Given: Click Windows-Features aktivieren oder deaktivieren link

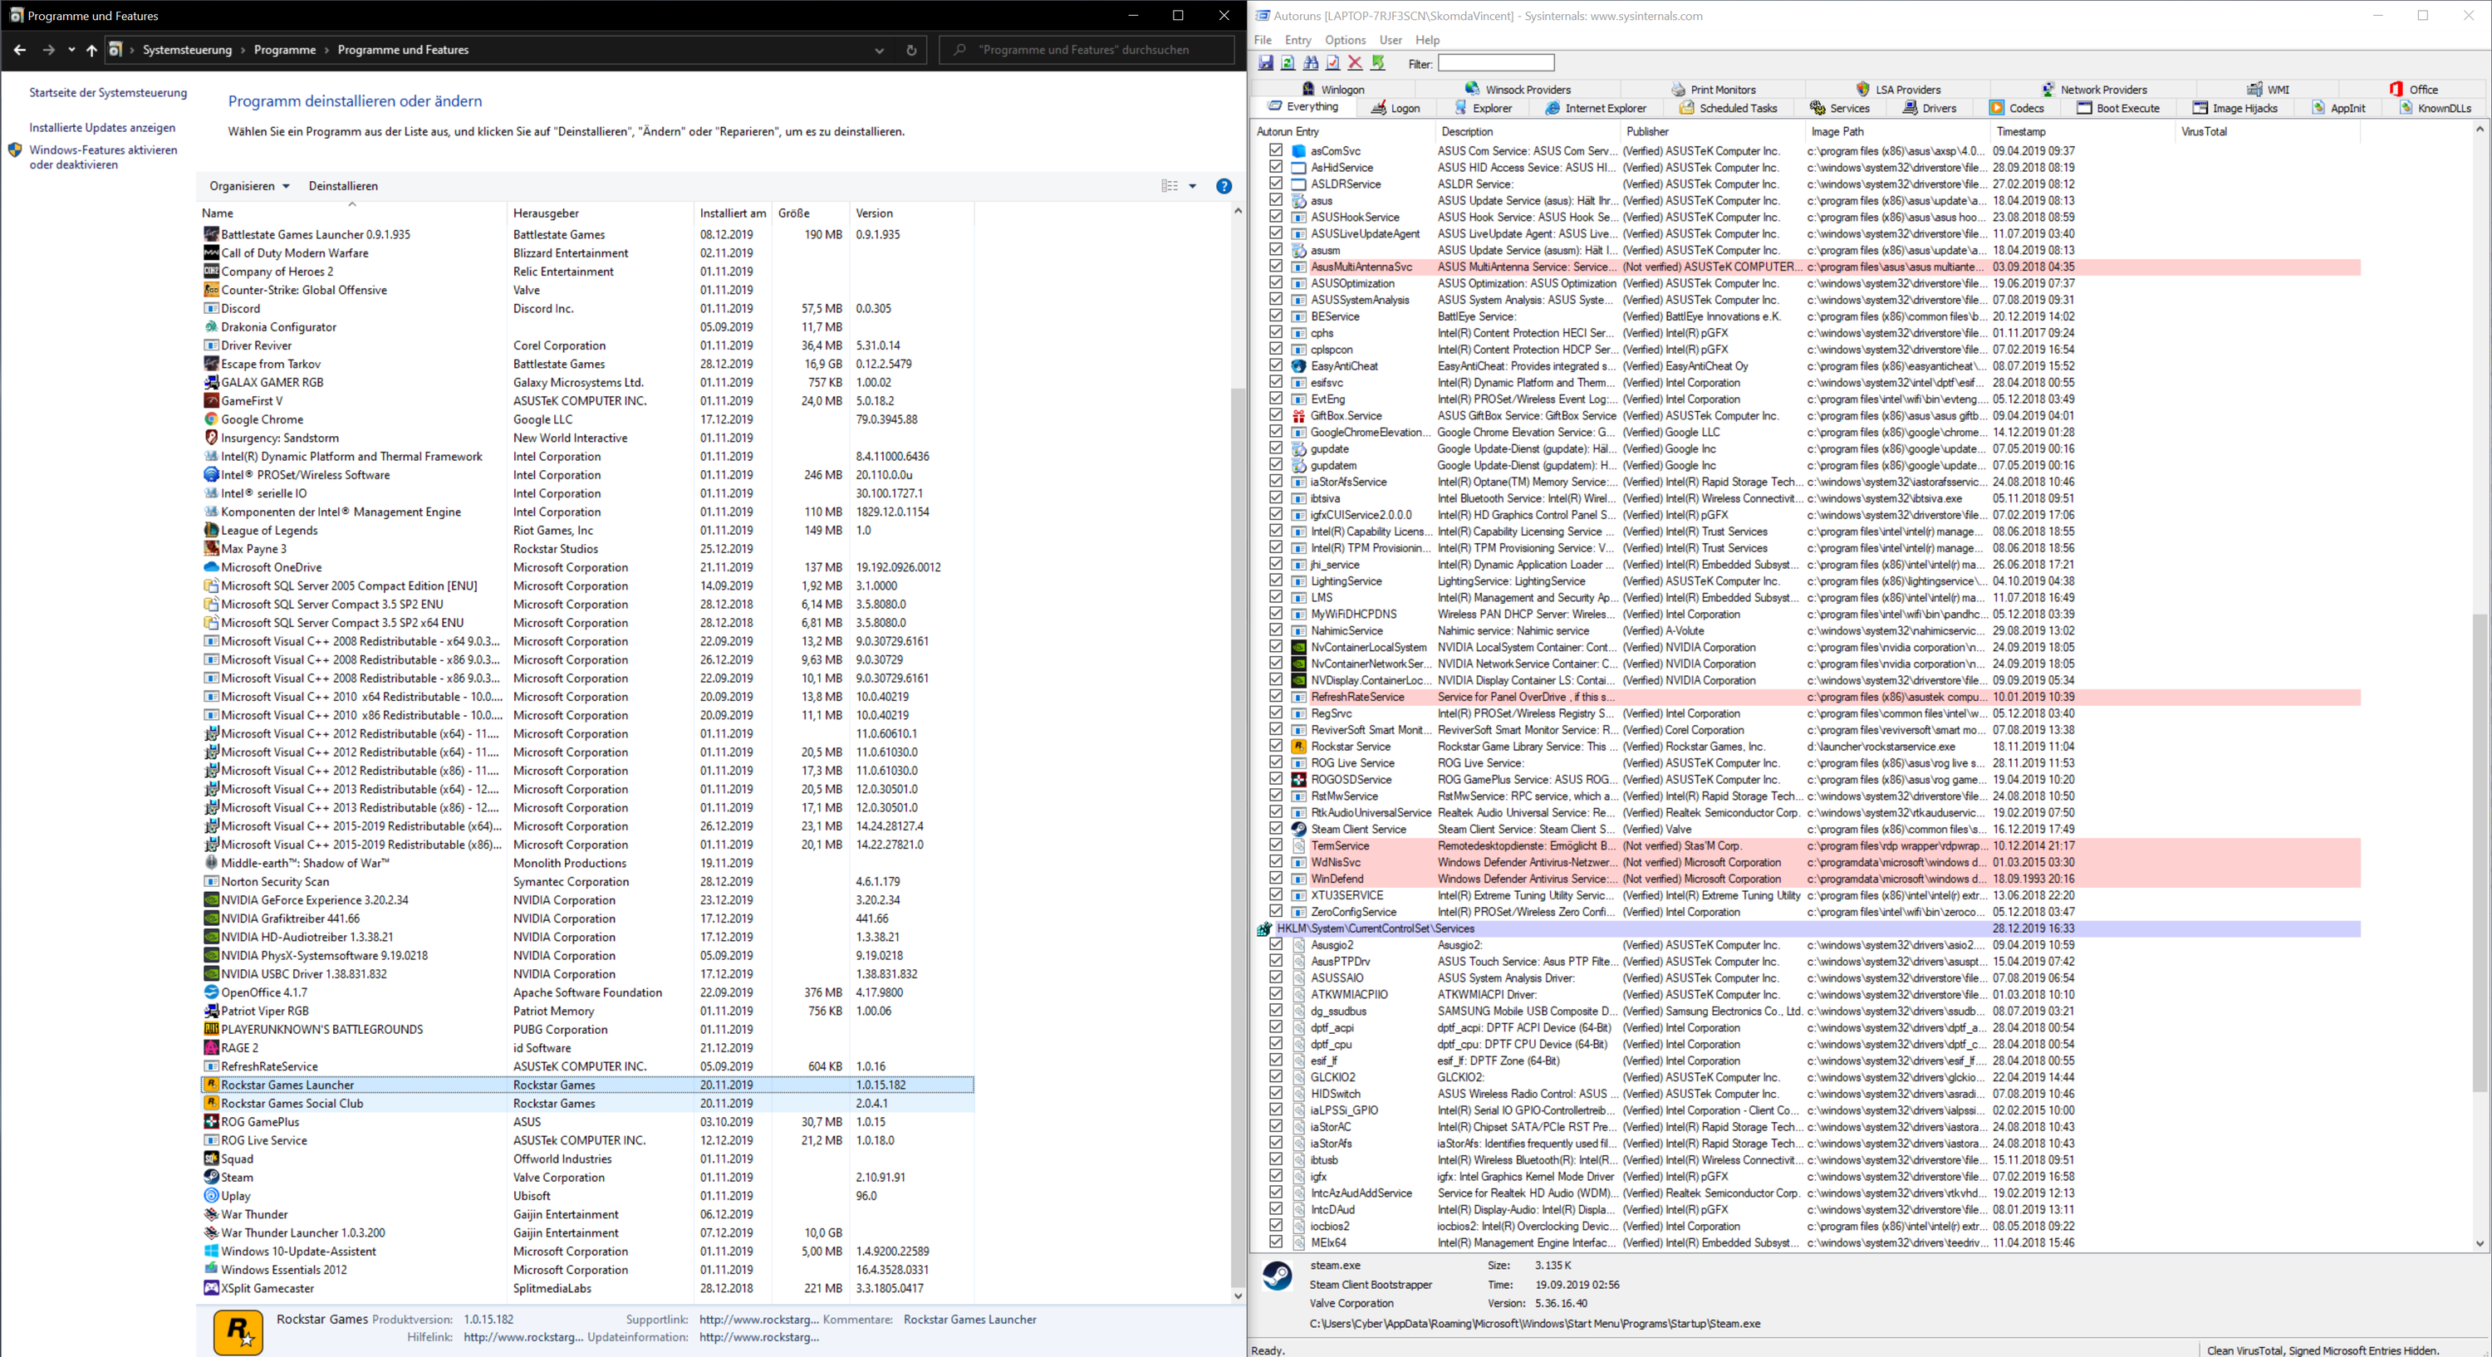Looking at the screenshot, I should click(x=104, y=158).
